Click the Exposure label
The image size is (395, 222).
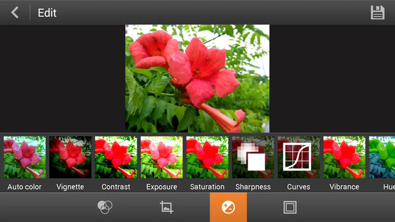pos(162,187)
